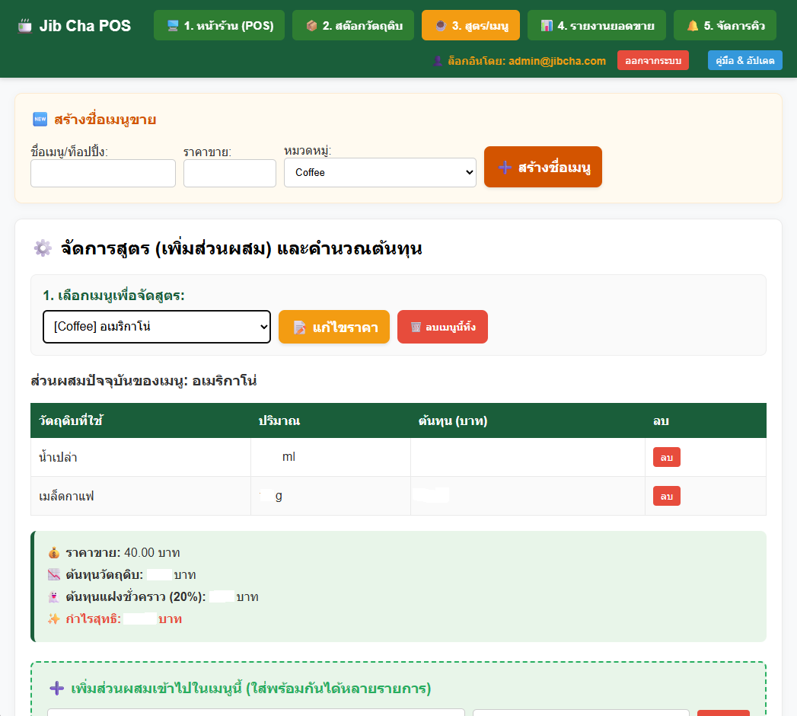Click the เพิ่มส่วนผสมเข้าไปในเมนูนี้ heading
The height and width of the screenshot is (716, 797).
(250, 689)
